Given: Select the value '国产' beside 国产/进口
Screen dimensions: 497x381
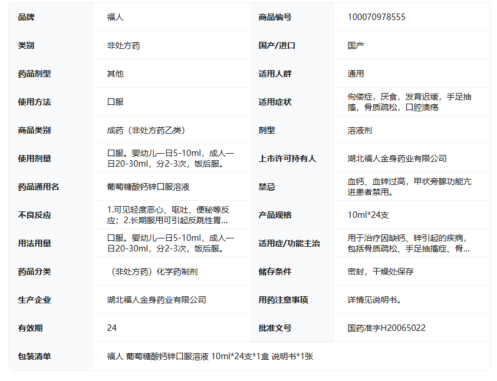Looking at the screenshot, I should pos(356,45).
